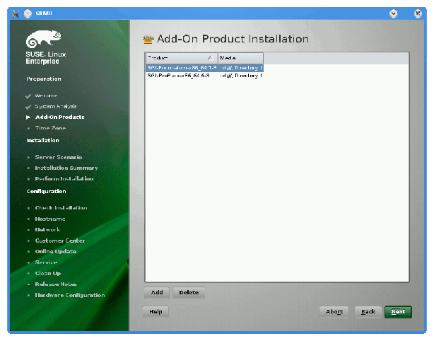Sort by the Product column header
The height and width of the screenshot is (341, 434).
(182, 58)
